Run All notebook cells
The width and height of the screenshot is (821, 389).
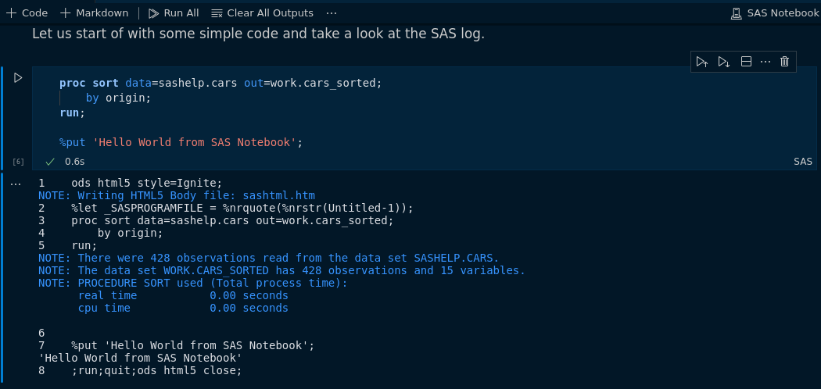tap(173, 13)
